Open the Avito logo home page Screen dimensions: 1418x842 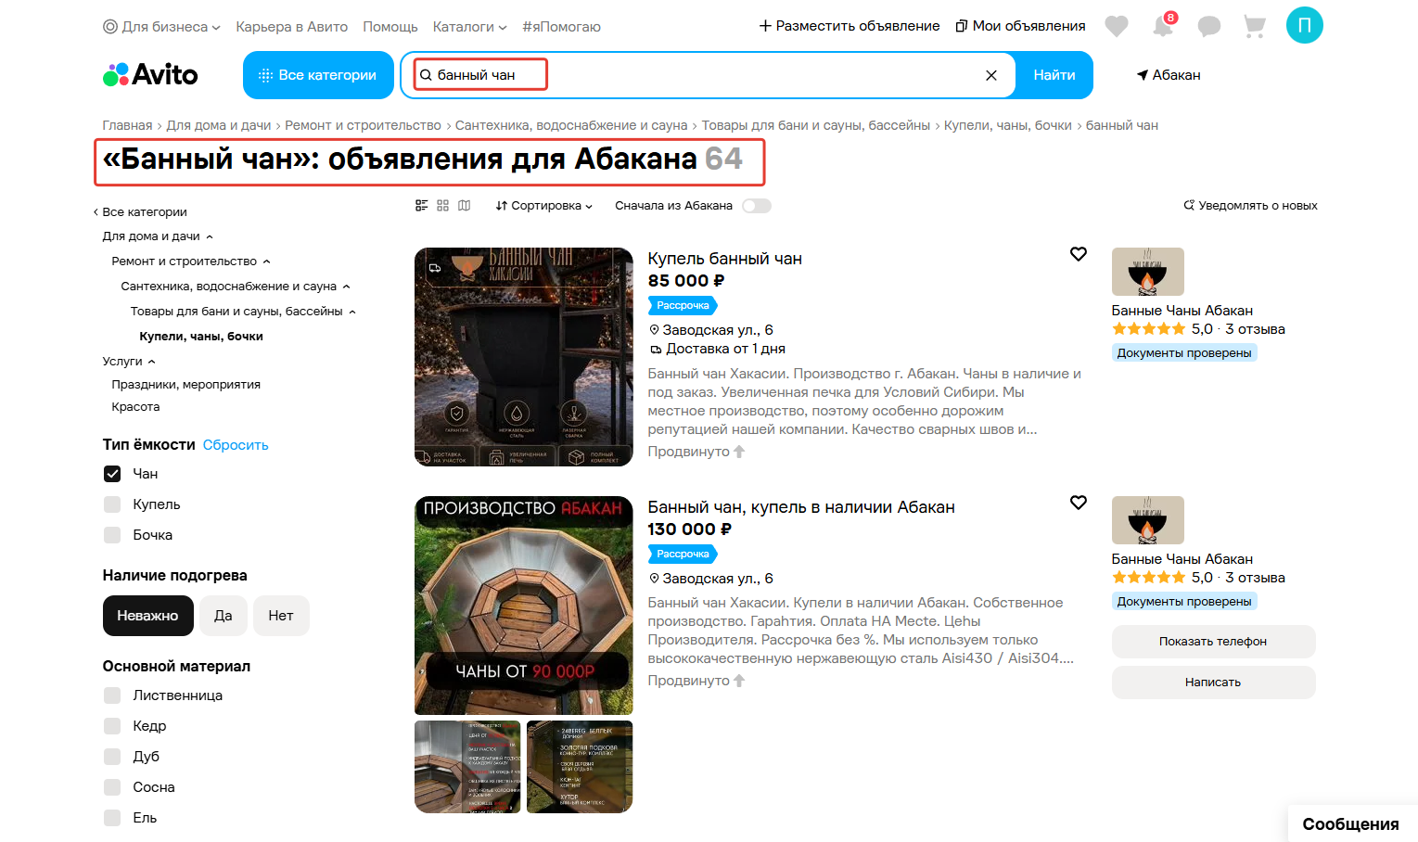pos(150,75)
